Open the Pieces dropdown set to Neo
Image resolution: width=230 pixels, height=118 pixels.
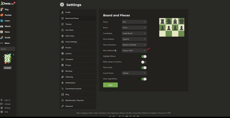(x=134, y=22)
